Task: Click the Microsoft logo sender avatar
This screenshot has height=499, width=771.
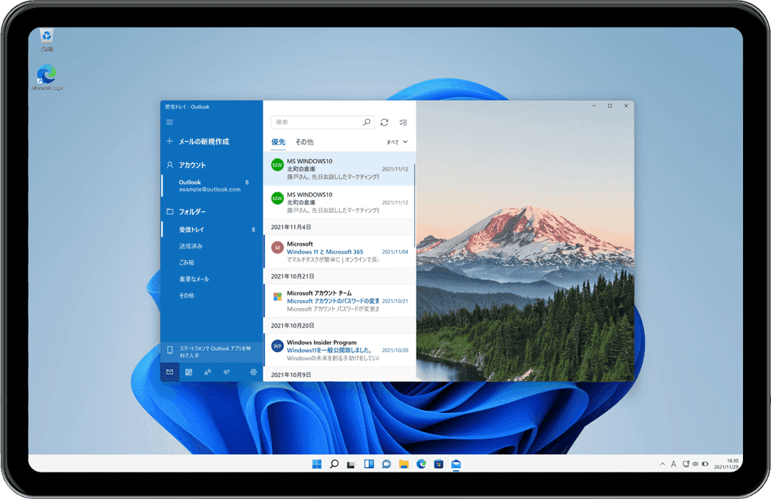Action: point(278,297)
